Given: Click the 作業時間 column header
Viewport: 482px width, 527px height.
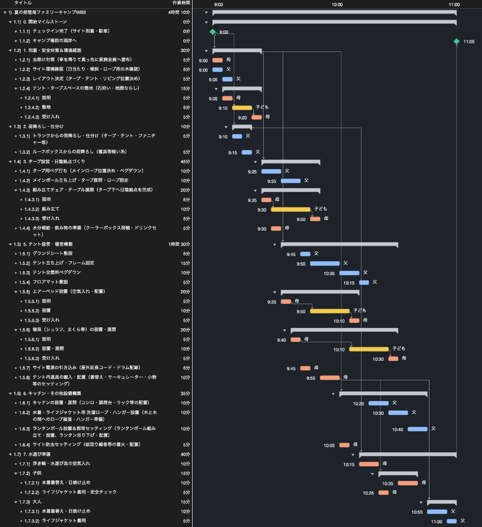Looking at the screenshot, I should coord(181,3).
